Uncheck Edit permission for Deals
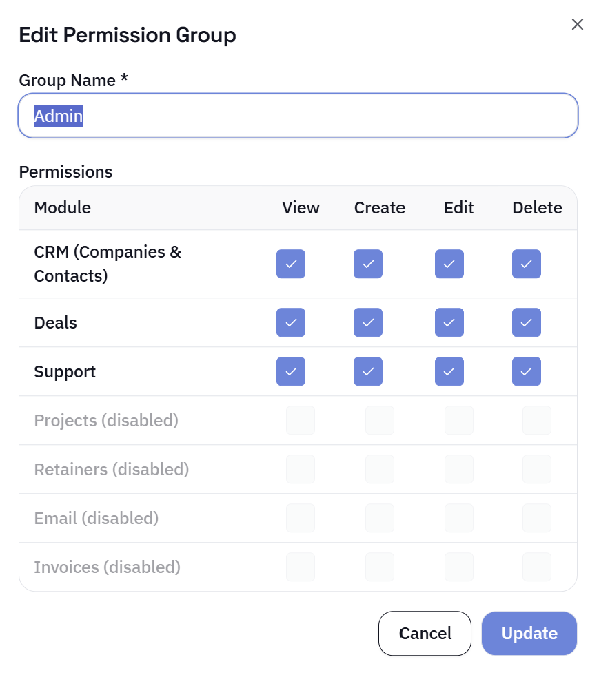Image resolution: width=599 pixels, height=677 pixels. 449,322
